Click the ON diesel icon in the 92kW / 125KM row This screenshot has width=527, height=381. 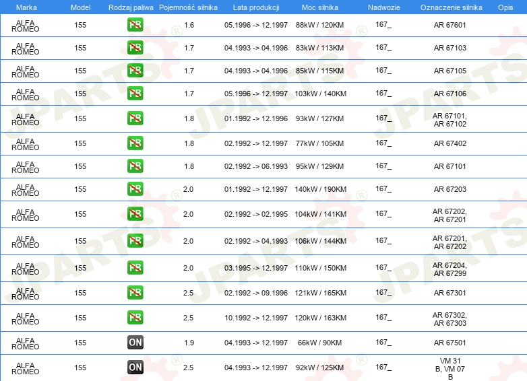(135, 368)
